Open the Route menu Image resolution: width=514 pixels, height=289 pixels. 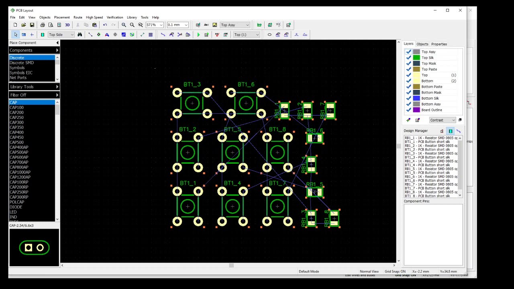coord(78,17)
